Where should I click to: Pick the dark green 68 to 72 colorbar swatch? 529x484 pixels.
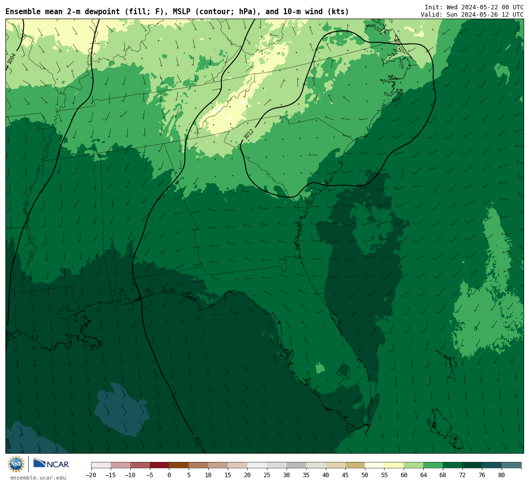[453, 465]
